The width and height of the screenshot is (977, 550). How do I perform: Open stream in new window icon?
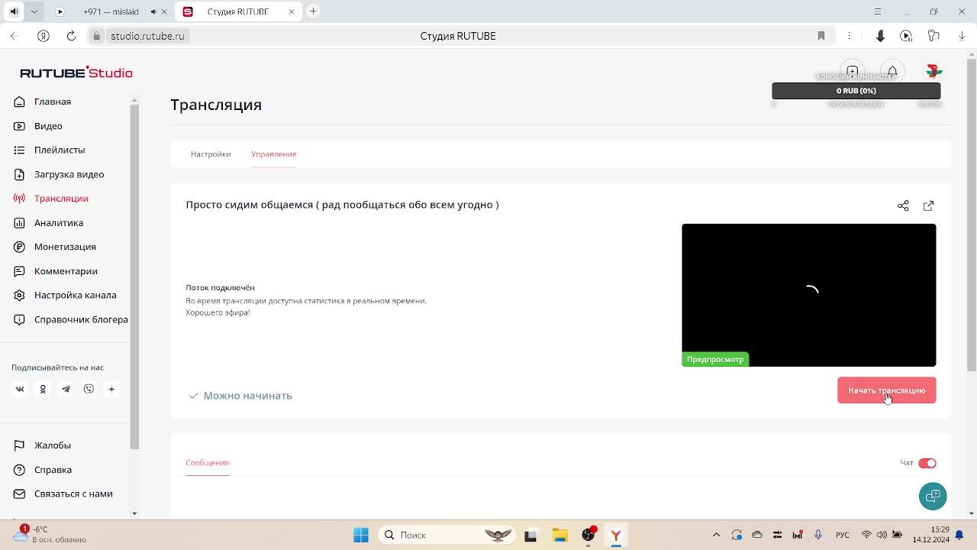[928, 205]
